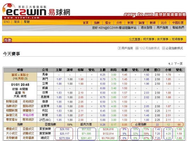The image size is (188, 141).
Task: Expand handicap 變化 plus in 金寶博 row
Action: [x=92, y=106]
